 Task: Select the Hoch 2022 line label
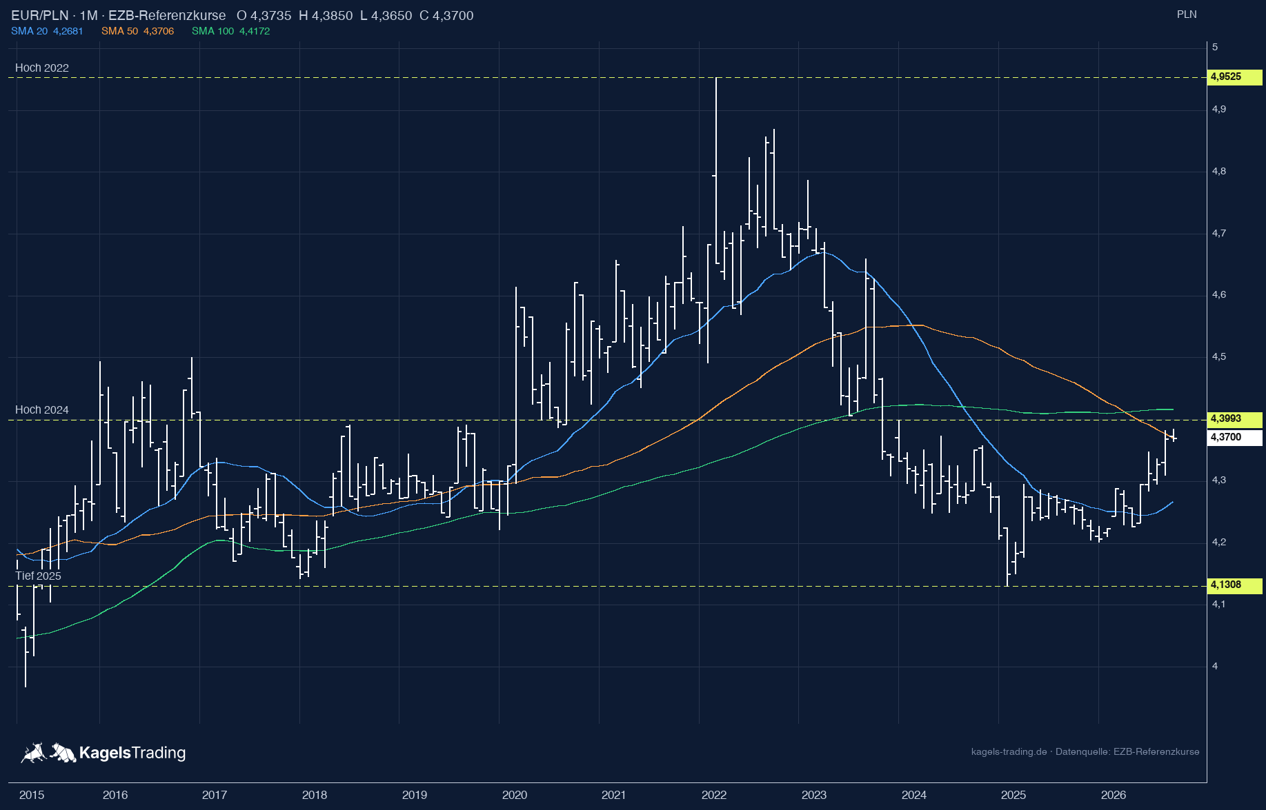coord(42,68)
